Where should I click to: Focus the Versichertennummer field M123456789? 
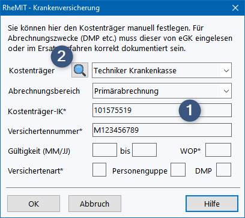(162, 130)
